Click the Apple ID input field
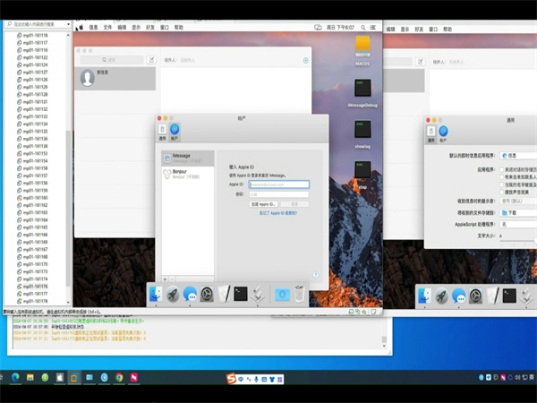The height and width of the screenshot is (403, 537). click(277, 184)
